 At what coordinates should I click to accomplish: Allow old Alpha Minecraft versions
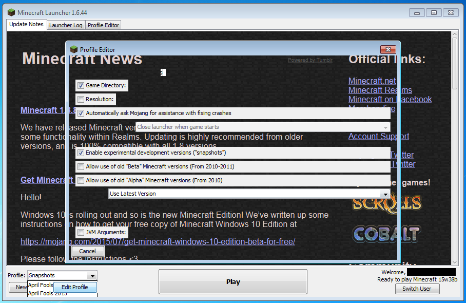point(81,180)
